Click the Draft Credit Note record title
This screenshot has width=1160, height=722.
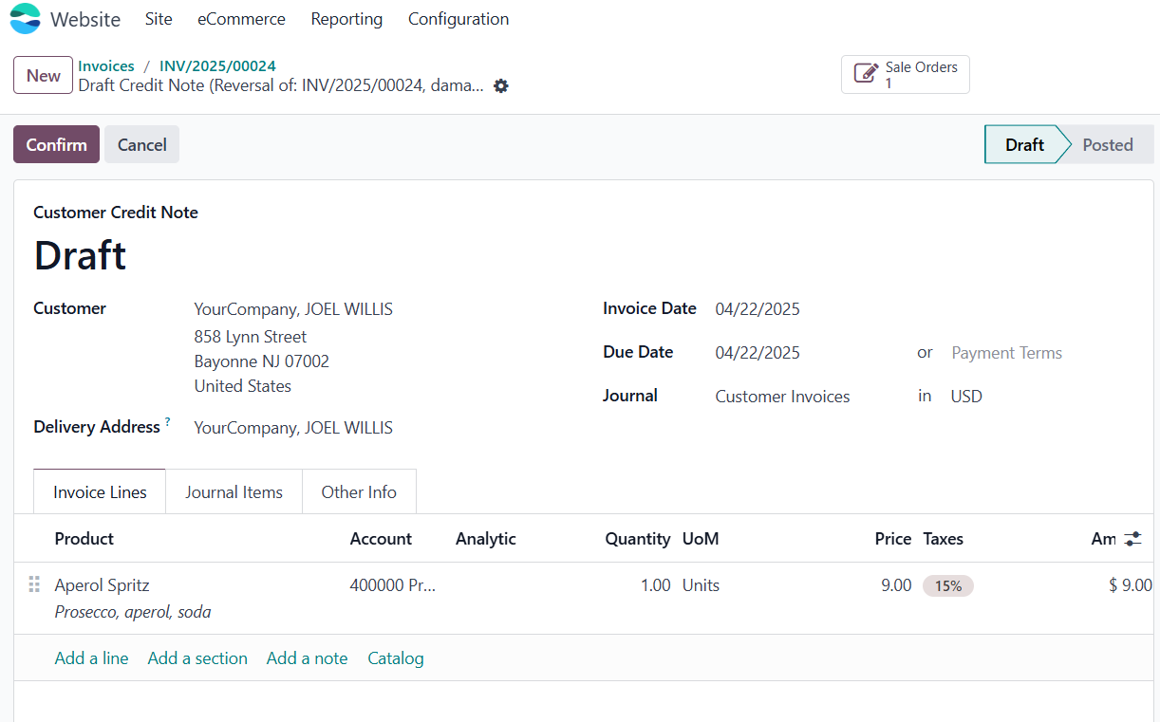(281, 85)
